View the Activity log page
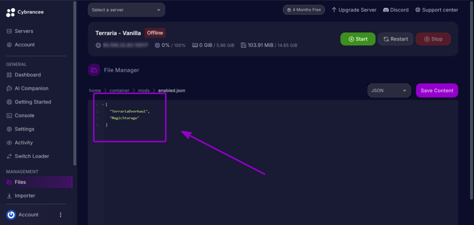This screenshot has height=225, width=474. pos(24,143)
